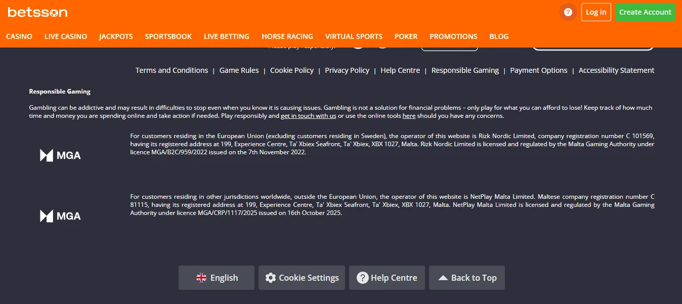The width and height of the screenshot is (682, 304).
Task: Open Help Centre footer text link
Action: click(400, 70)
